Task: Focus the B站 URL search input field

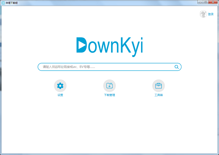Action: coord(125,67)
